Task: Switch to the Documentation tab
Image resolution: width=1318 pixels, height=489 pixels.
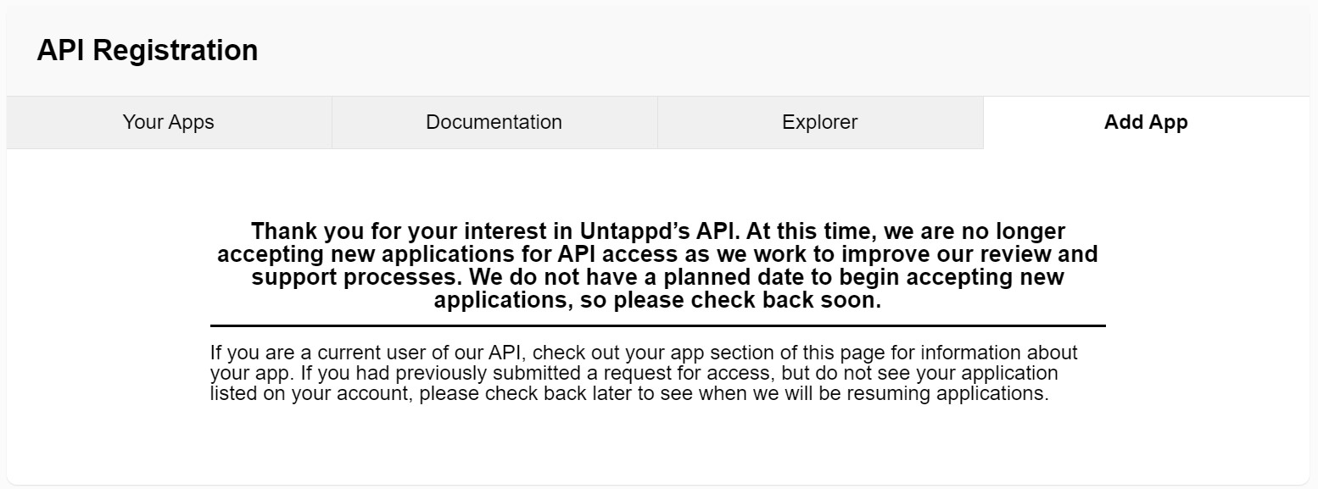Action: pyautogui.click(x=494, y=122)
